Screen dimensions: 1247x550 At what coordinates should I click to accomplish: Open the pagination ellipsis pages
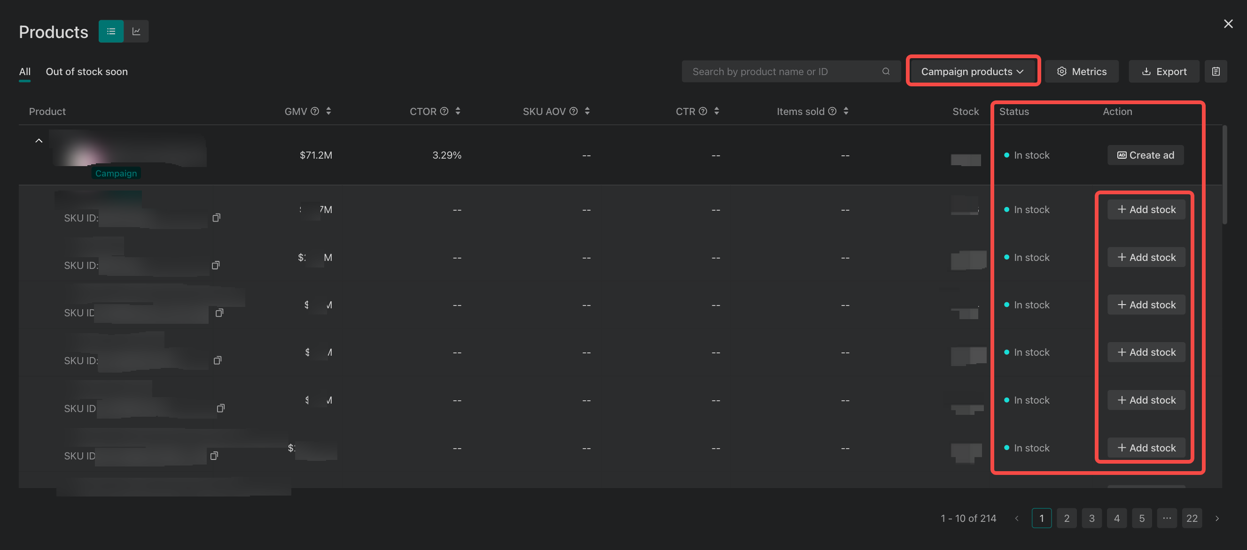pyautogui.click(x=1167, y=518)
